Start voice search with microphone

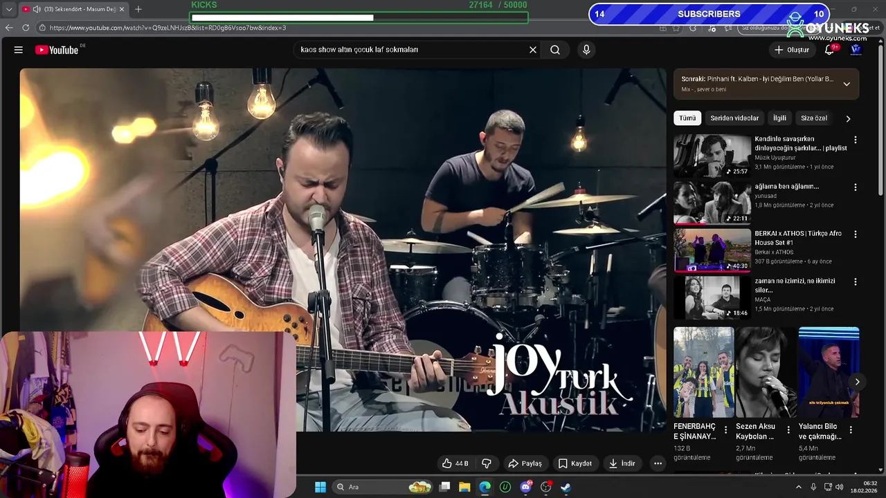pos(586,50)
